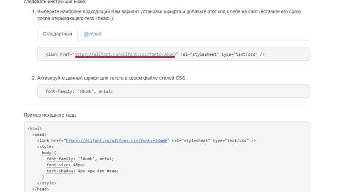Click the opening <head> tag in the example
Screen dimensions: 357x192
(x=40, y=135)
